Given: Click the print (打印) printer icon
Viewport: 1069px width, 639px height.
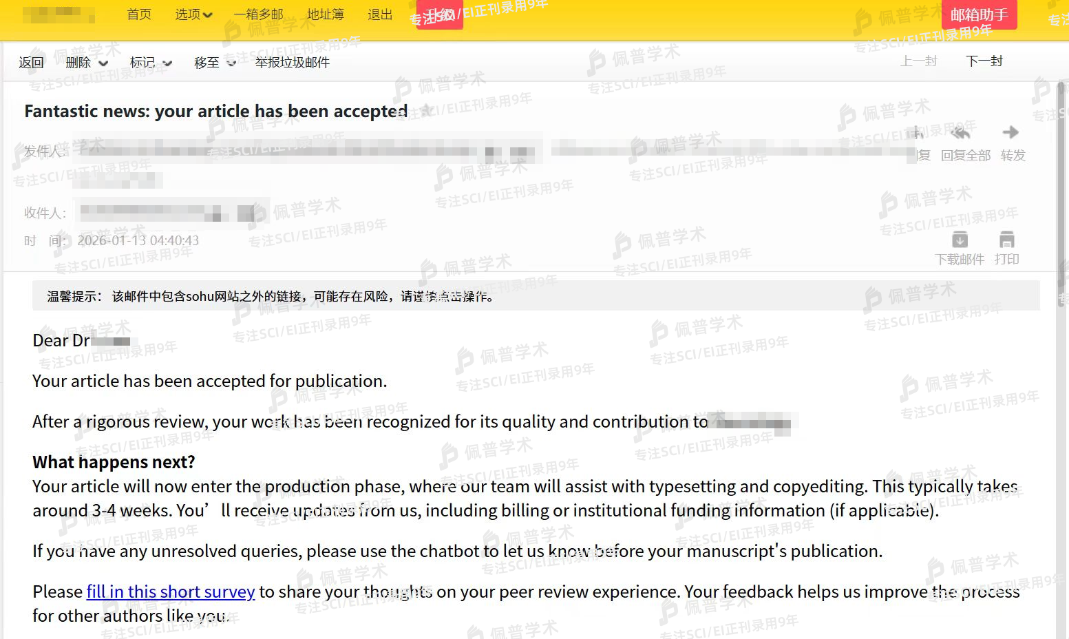Looking at the screenshot, I should click(x=1007, y=240).
